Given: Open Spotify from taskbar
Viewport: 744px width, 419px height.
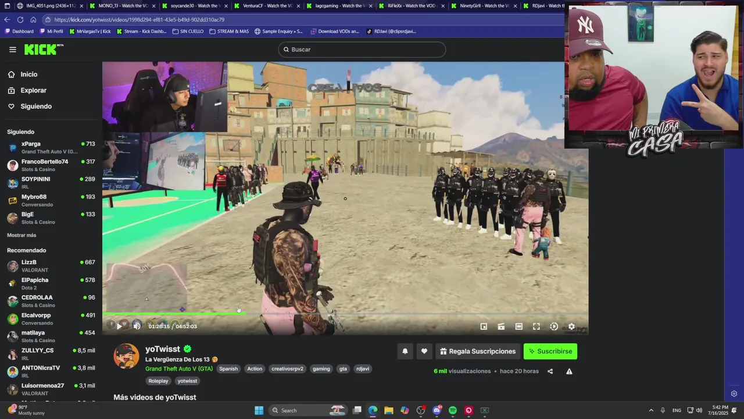Looking at the screenshot, I should click(x=453, y=410).
